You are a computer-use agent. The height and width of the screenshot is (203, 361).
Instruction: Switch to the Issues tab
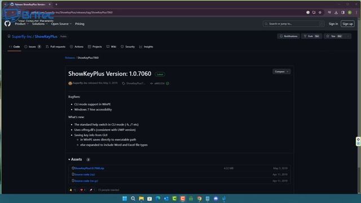pos(33,47)
